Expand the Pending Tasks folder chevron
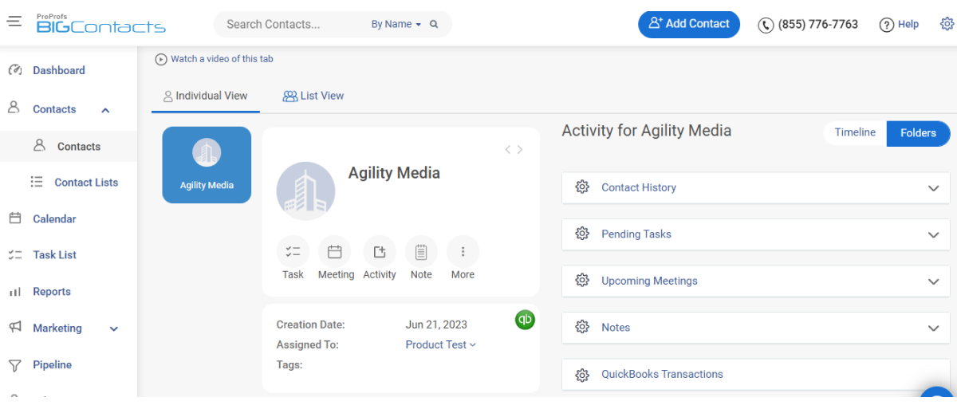 point(934,234)
